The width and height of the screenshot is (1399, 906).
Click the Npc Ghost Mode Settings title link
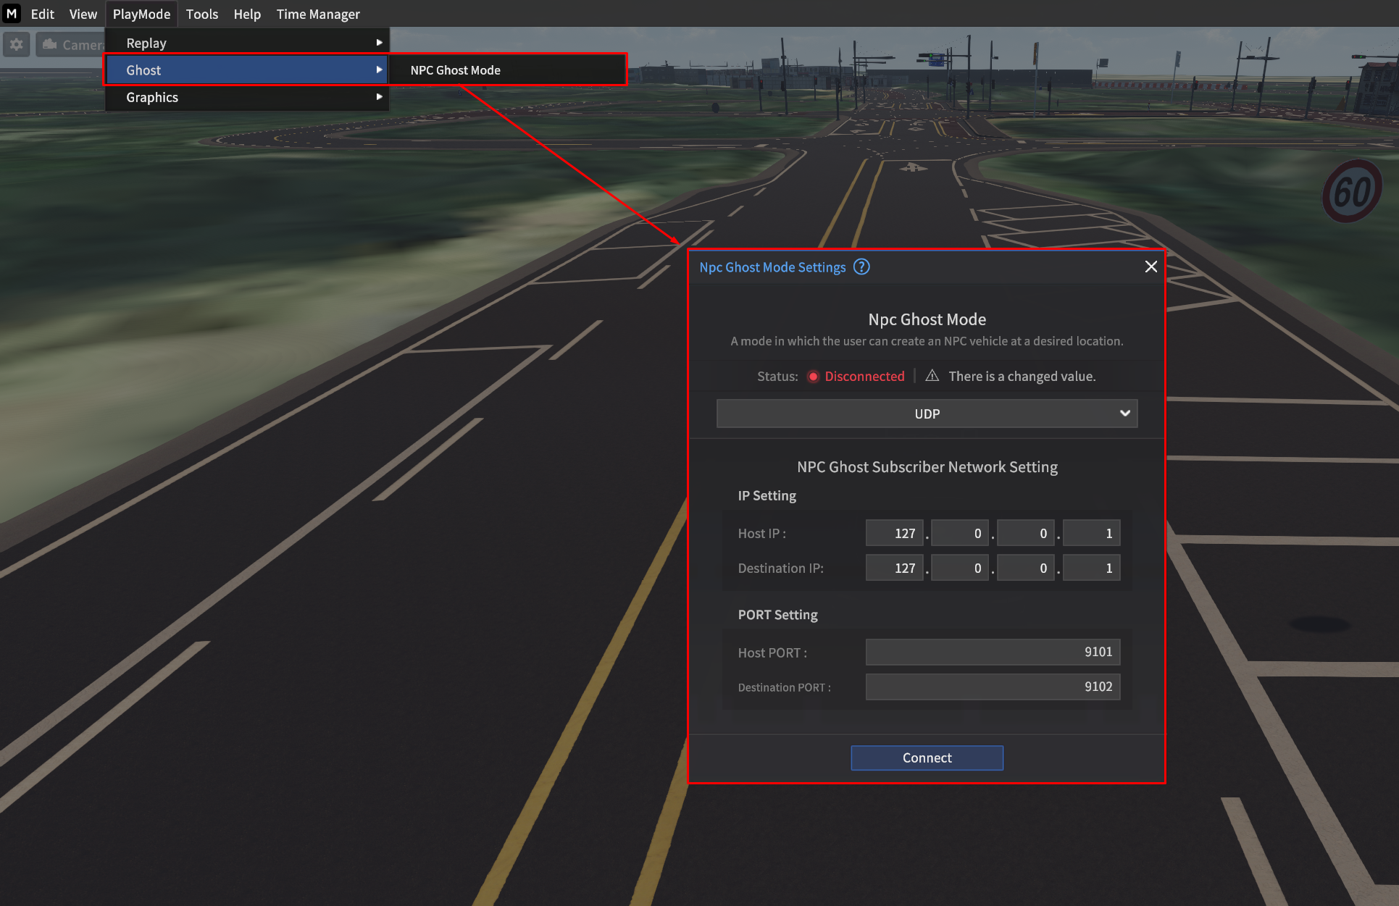click(x=772, y=267)
